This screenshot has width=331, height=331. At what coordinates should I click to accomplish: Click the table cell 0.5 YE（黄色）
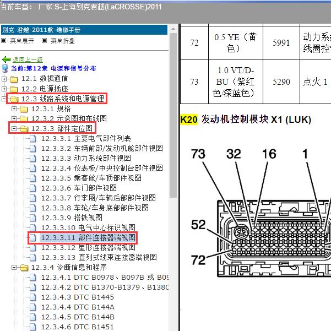pos(236,42)
